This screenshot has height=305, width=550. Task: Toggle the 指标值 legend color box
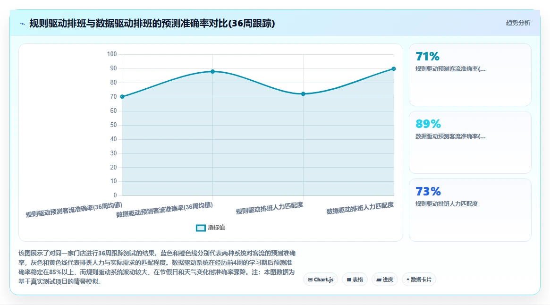coord(201,228)
